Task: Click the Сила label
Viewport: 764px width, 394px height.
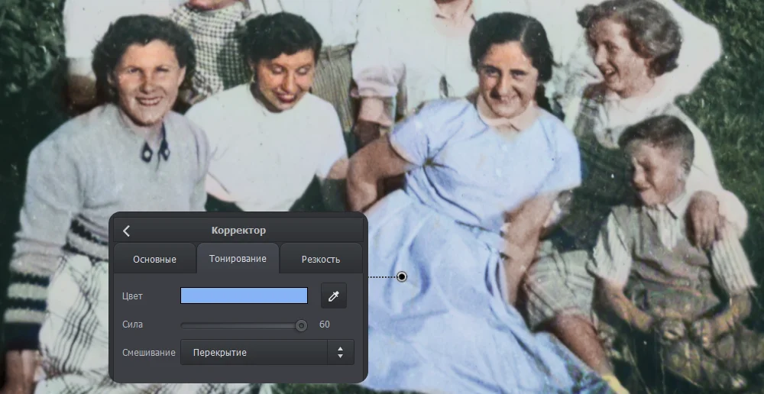Action: pos(132,325)
